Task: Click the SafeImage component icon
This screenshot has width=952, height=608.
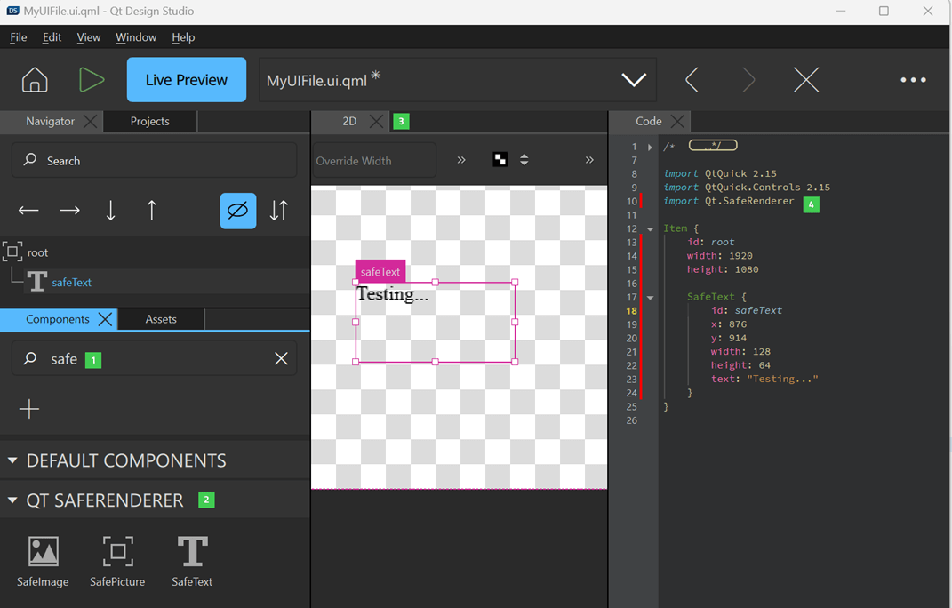Action: [x=43, y=552]
